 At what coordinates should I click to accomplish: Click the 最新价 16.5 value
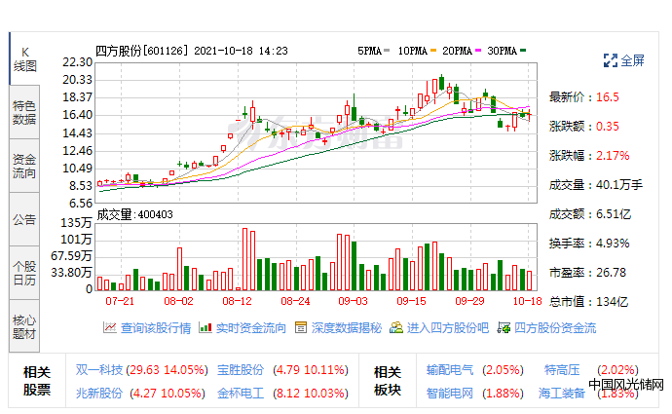point(608,97)
